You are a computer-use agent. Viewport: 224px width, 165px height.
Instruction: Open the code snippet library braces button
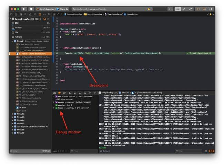click(x=170, y=9)
